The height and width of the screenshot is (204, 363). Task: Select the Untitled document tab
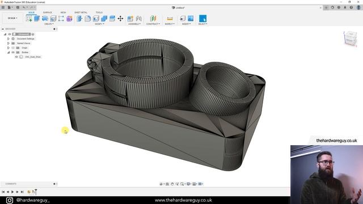[x=178, y=7]
